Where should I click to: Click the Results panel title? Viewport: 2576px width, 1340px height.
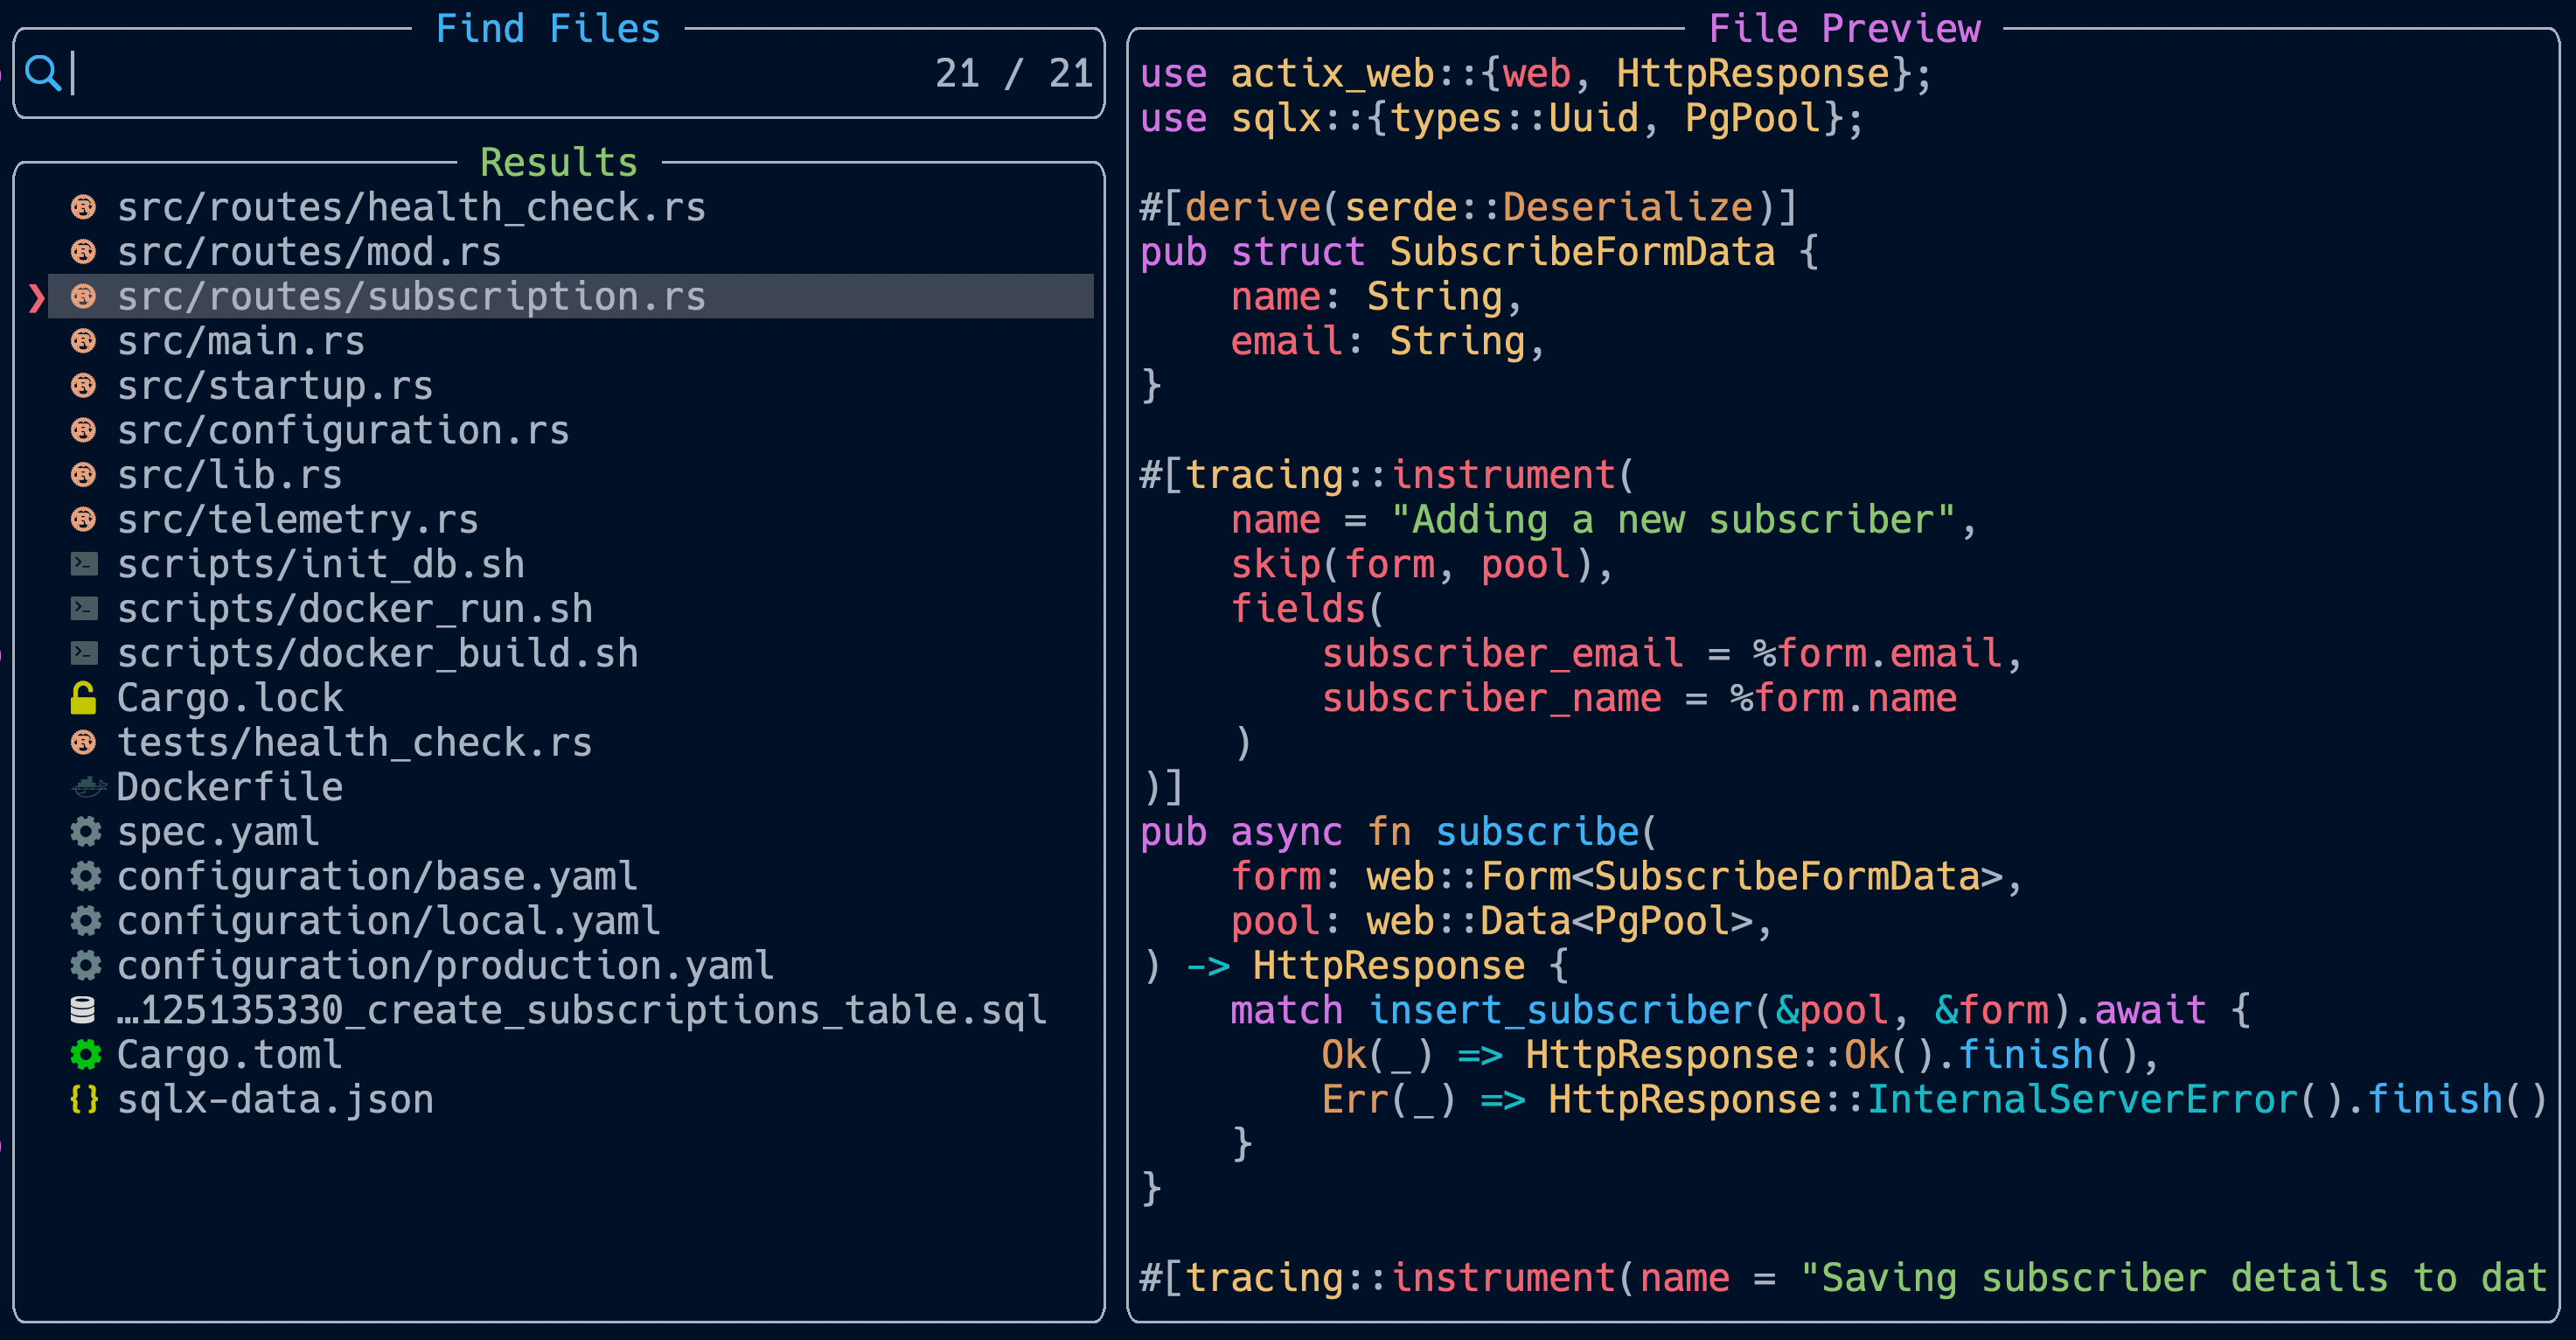[559, 162]
